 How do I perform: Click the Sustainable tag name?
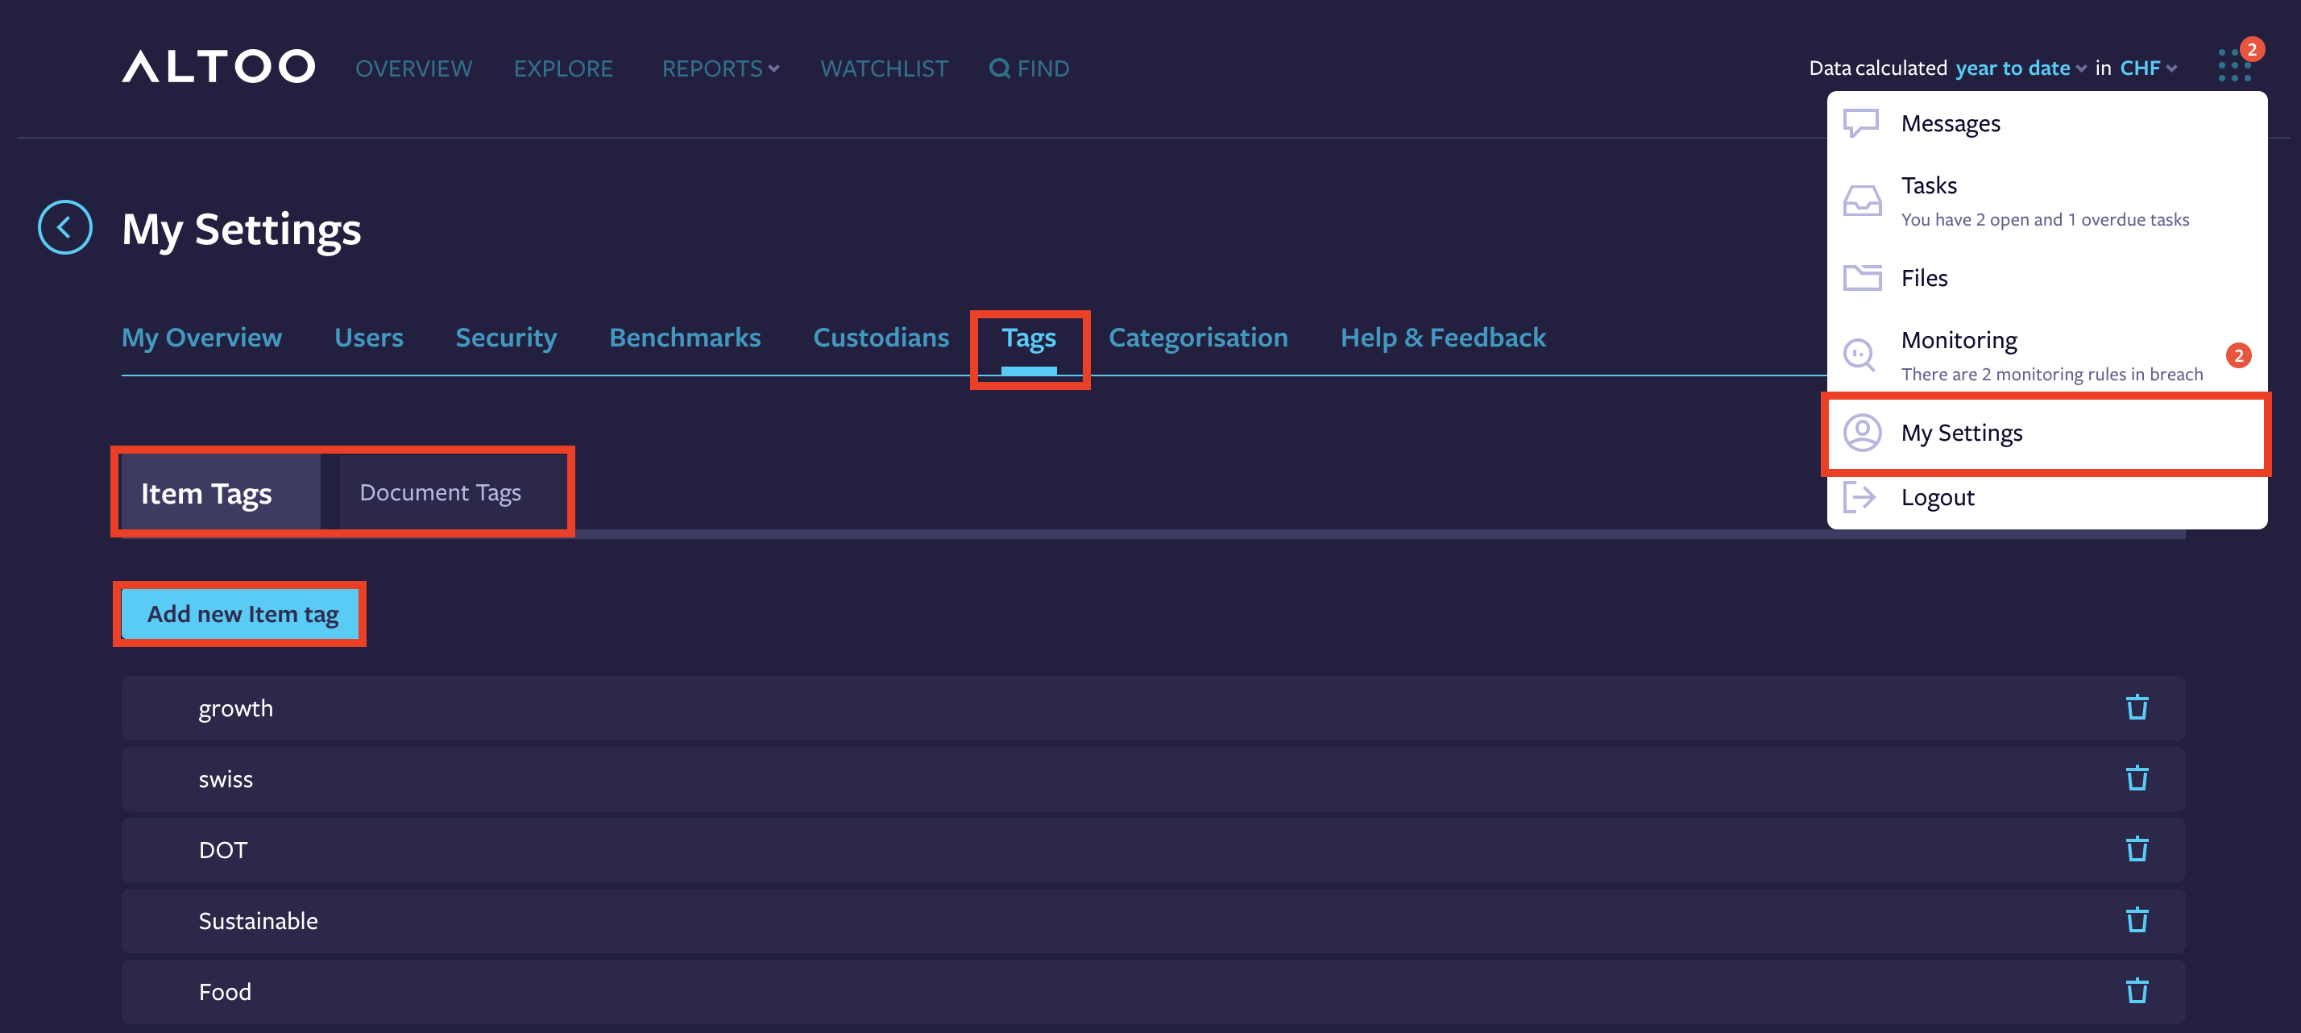click(258, 920)
